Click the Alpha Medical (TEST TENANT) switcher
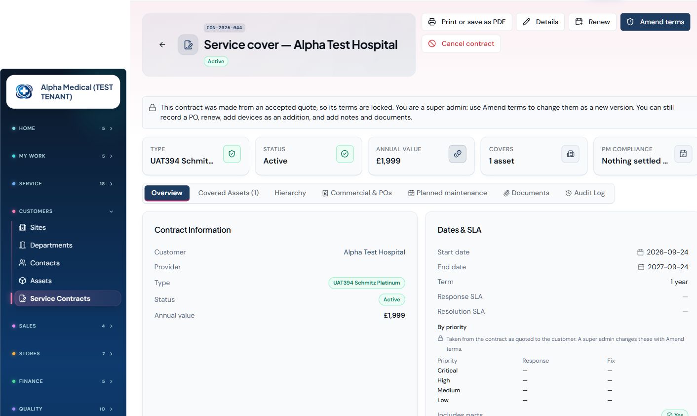This screenshot has width=697, height=416. click(63, 92)
